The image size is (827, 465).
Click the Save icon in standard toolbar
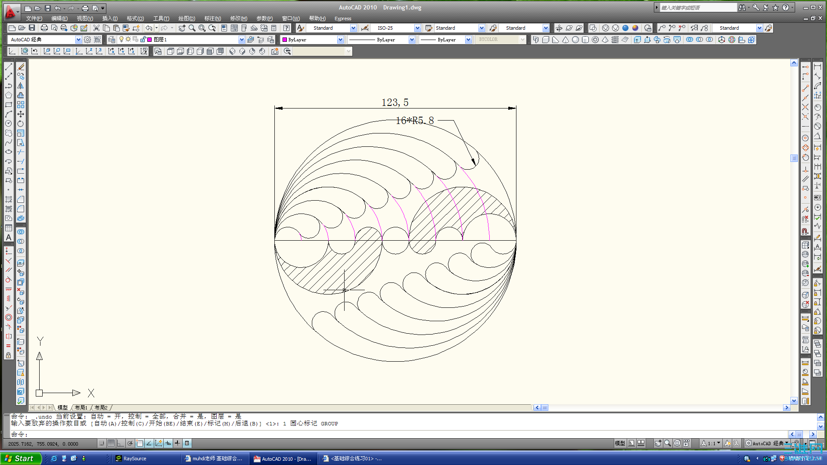(x=32, y=28)
